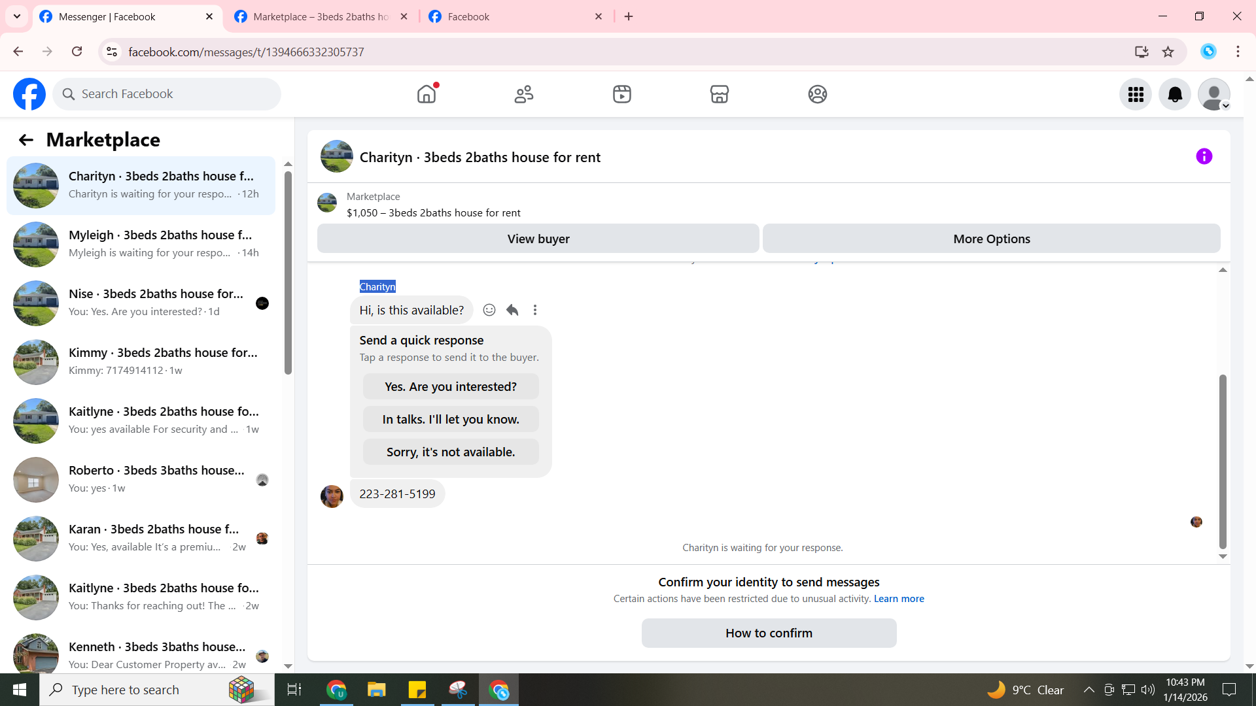The image size is (1256, 706).
Task: Reply to the 'Hi, is this available?' message
Action: [x=512, y=310]
